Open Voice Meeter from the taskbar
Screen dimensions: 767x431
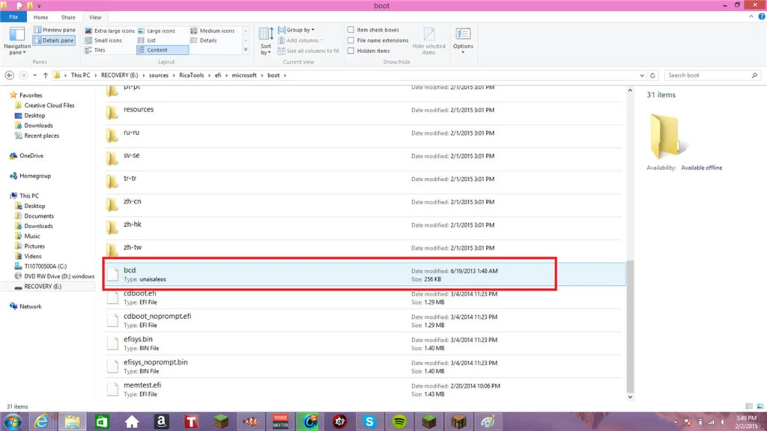(280, 421)
